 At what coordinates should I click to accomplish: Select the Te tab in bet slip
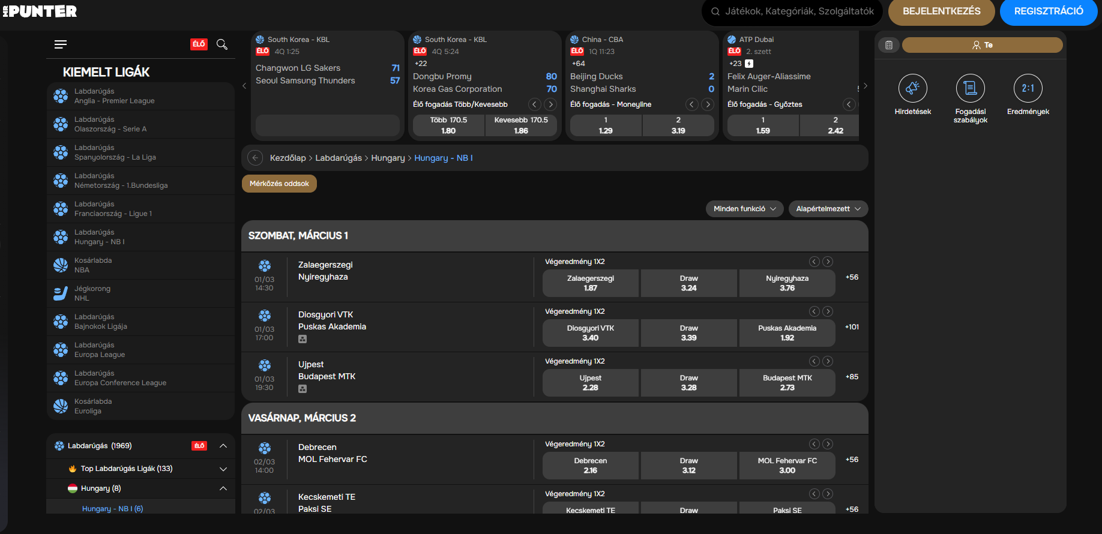click(x=982, y=45)
